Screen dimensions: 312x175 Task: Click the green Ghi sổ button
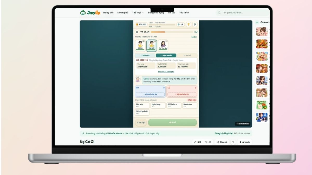173,122
